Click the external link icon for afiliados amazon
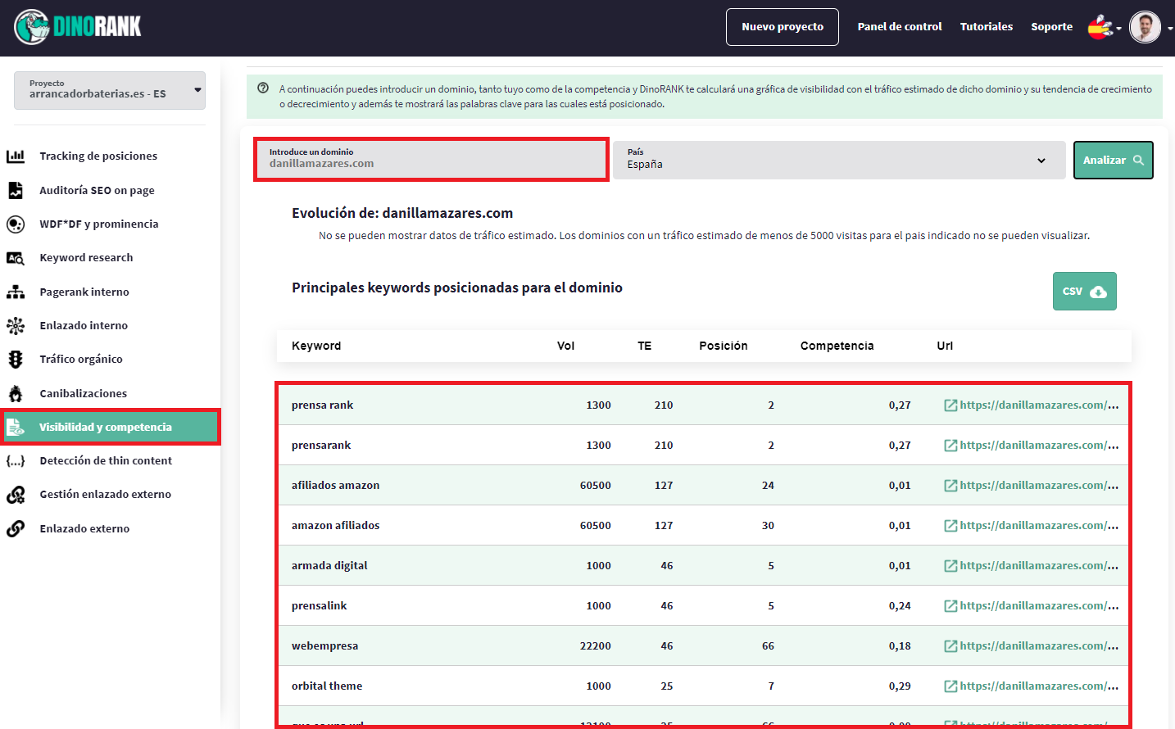This screenshot has width=1175, height=729. [950, 486]
